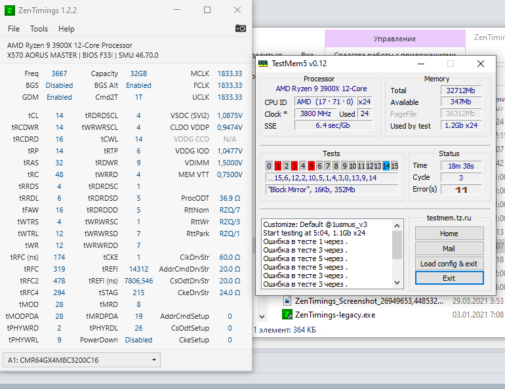Switch to the Управление ribbon tab
505x389 pixels.
coord(395,39)
